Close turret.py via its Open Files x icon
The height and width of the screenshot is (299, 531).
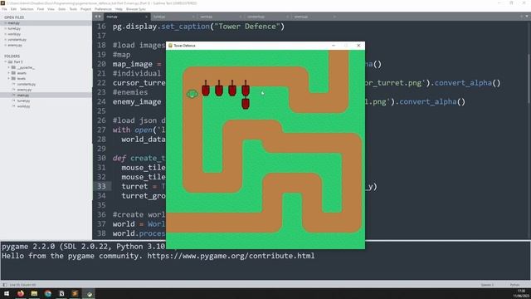(6, 28)
